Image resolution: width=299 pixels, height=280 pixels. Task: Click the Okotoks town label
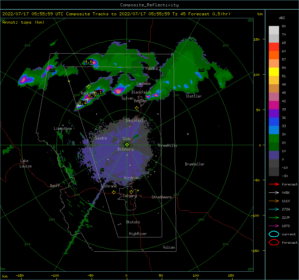click(x=133, y=222)
